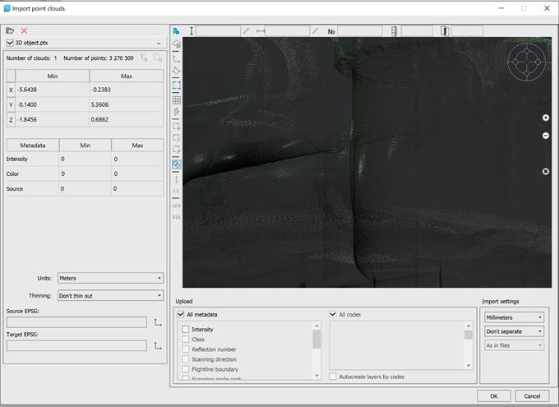
Task: Click the '123' ordering icon
Action: (x=176, y=206)
